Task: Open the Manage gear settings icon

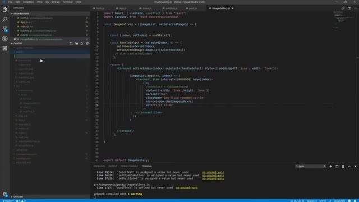Action: 5,195
